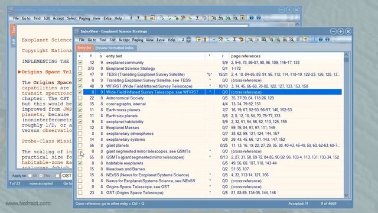Check the giant planets entry checkbox
This screenshot has height=213, width=378.
[x=80, y=146]
